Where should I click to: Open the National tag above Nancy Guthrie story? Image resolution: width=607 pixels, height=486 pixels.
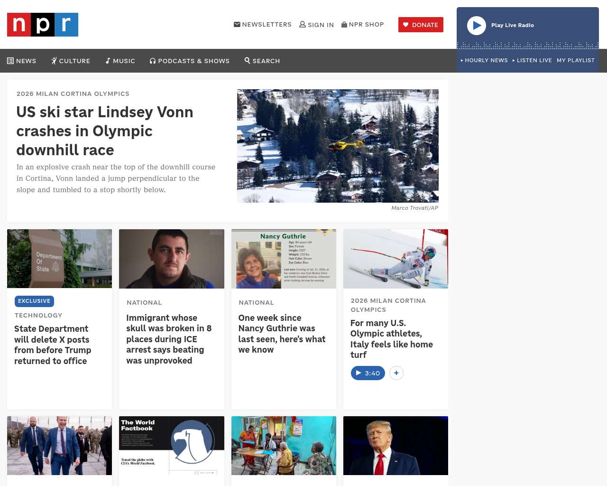pos(257,302)
